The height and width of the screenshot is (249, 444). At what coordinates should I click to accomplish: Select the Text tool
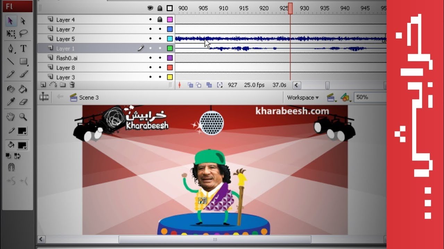[x=23, y=48]
